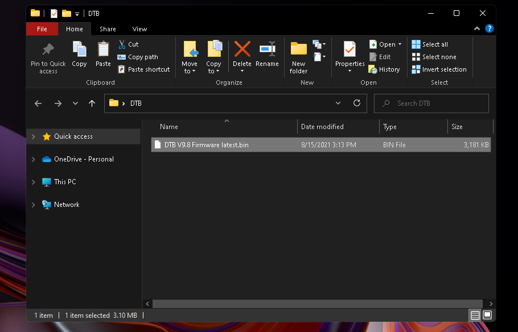Expand the Properties dropdown arrow
The height and width of the screenshot is (332, 518).
350,71
